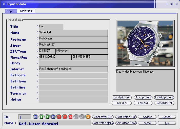Delete record with red minus icon
This screenshot has height=129, width=180.
(65, 117)
